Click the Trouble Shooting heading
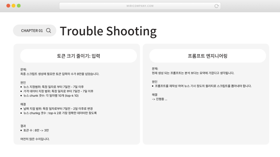Viewport: 280px width, 157px height. pyautogui.click(x=108, y=31)
